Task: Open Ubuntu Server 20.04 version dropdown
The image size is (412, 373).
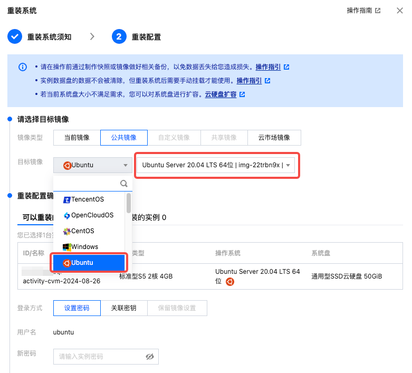Action: 215,165
